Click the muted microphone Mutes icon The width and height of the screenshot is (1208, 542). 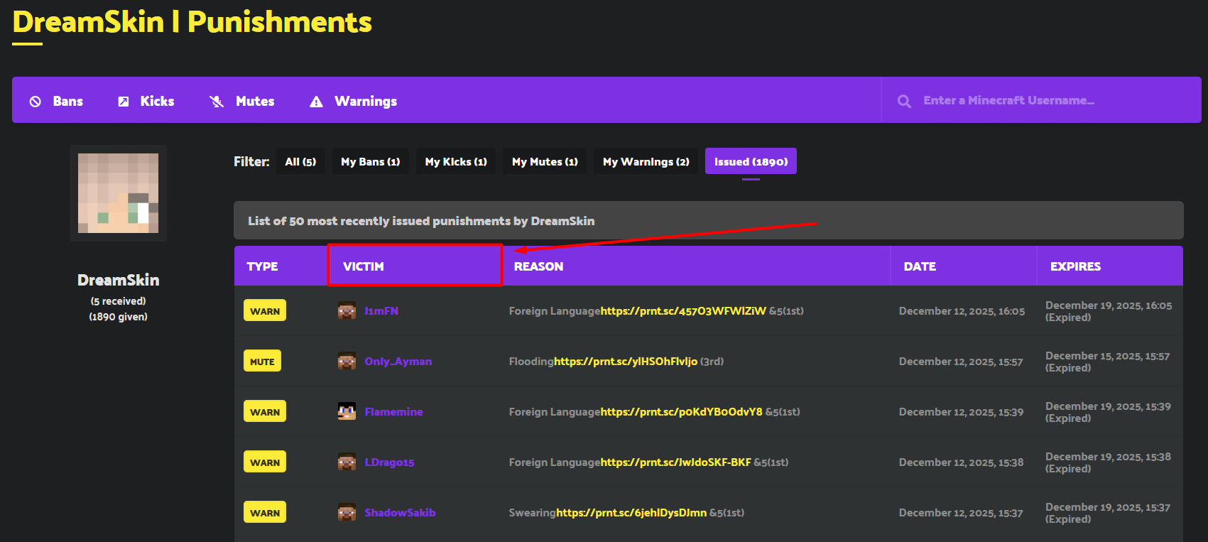click(217, 102)
